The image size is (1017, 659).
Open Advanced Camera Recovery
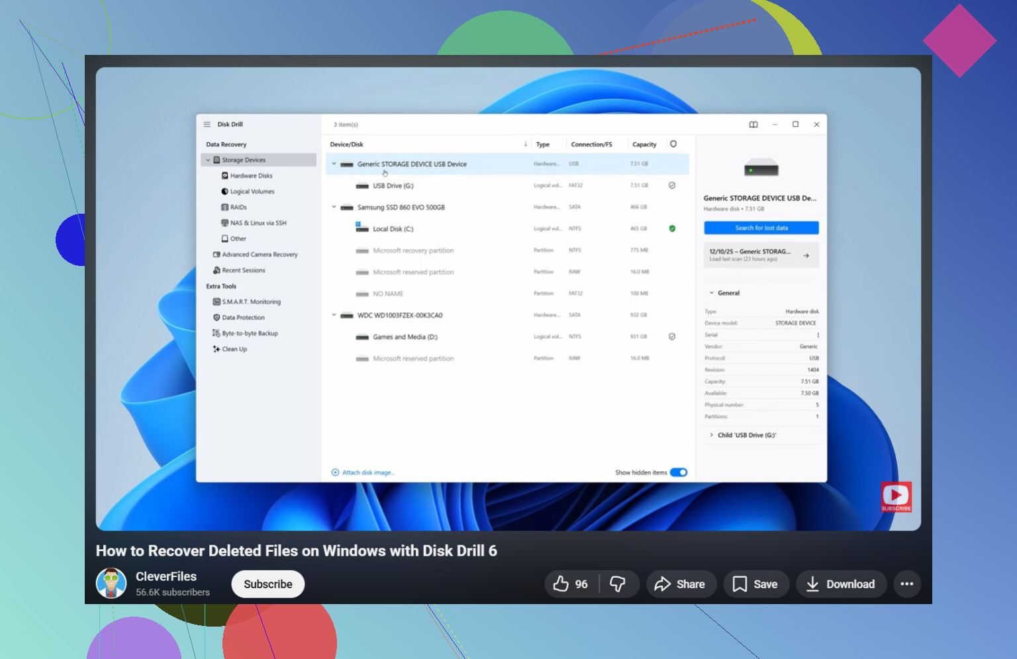(260, 255)
